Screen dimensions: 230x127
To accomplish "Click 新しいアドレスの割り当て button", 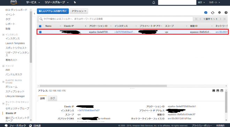I will pos(53,11).
